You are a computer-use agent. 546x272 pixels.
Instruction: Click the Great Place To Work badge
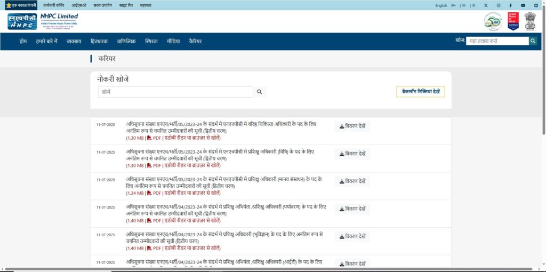[513, 21]
